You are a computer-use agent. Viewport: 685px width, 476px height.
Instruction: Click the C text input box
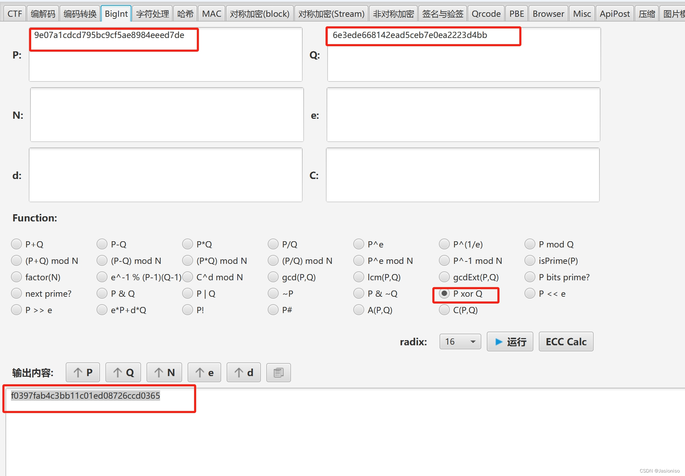tap(462, 175)
